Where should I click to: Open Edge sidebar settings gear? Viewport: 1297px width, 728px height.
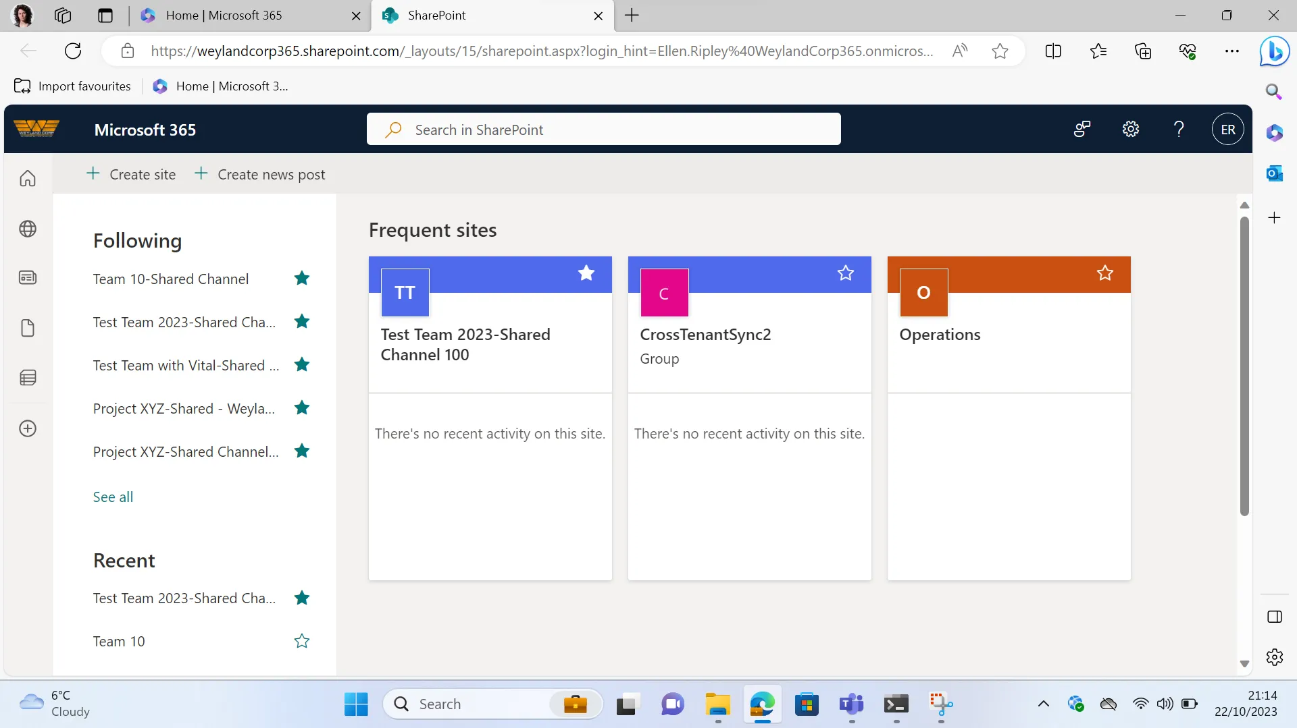(1274, 656)
